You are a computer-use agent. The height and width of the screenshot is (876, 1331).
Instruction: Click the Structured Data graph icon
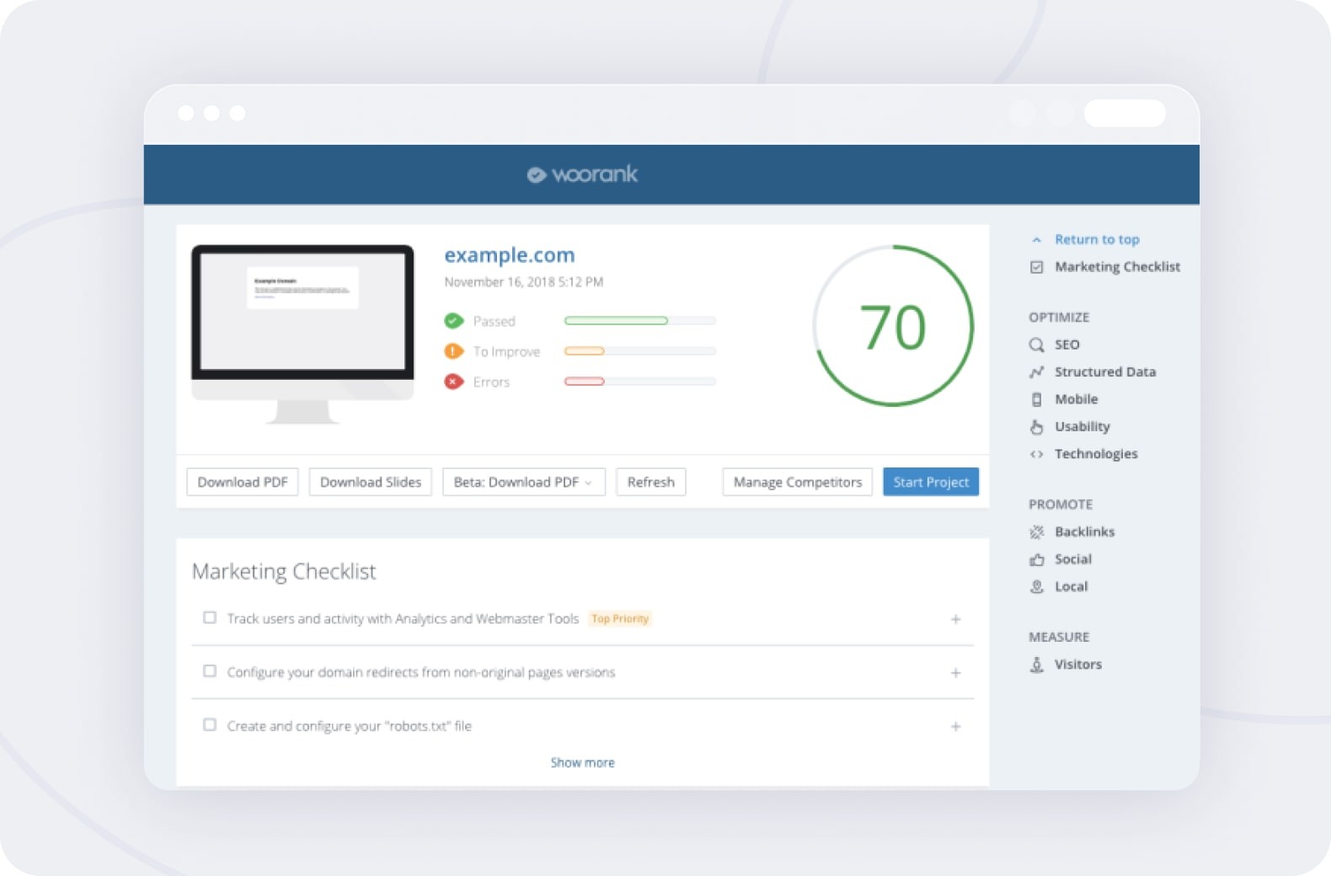(x=1036, y=371)
